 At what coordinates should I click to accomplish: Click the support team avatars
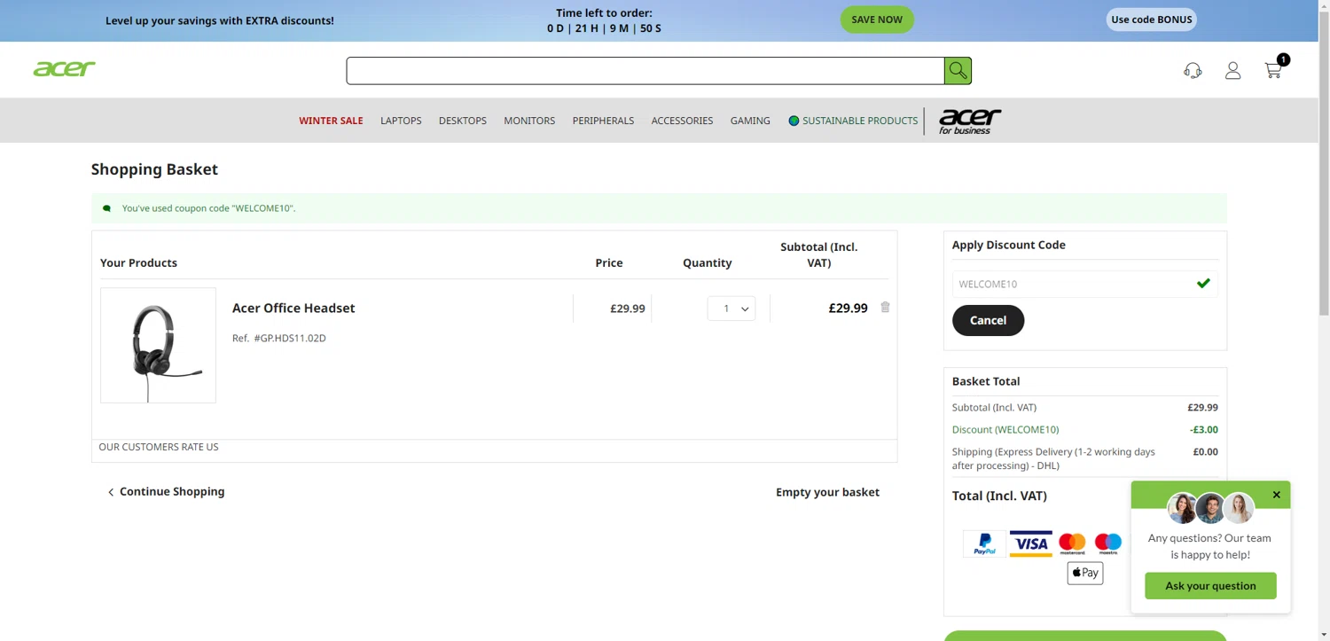point(1210,508)
